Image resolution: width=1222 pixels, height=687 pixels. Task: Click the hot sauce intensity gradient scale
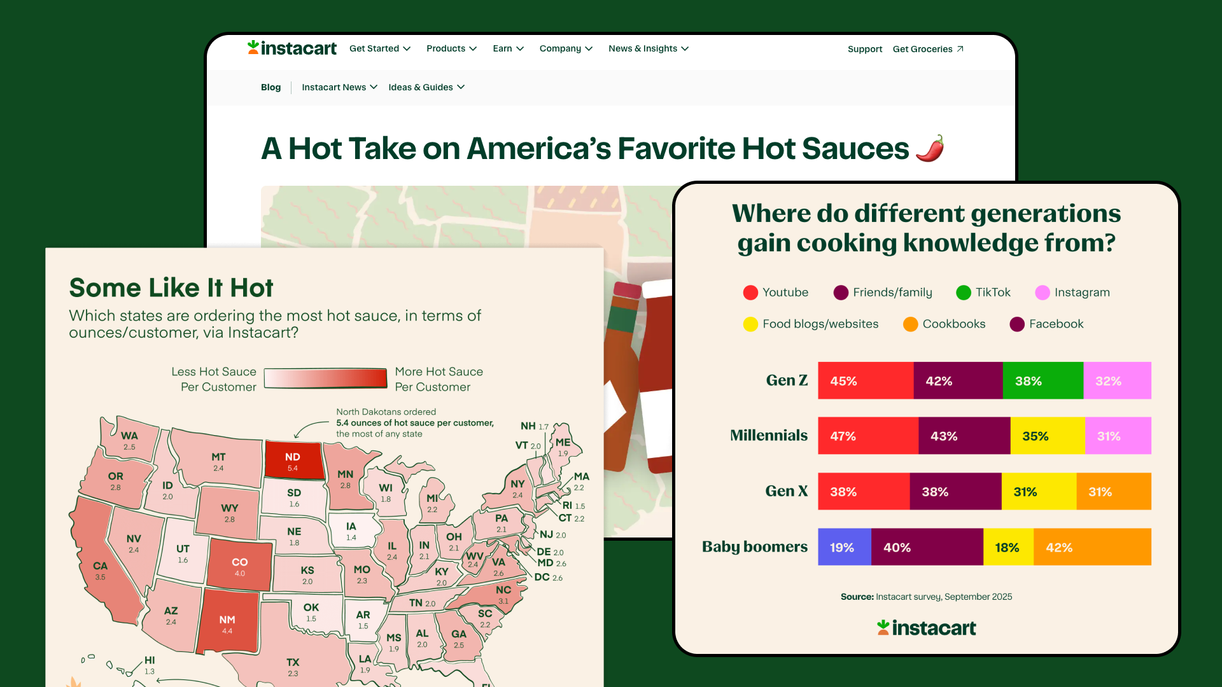(325, 378)
